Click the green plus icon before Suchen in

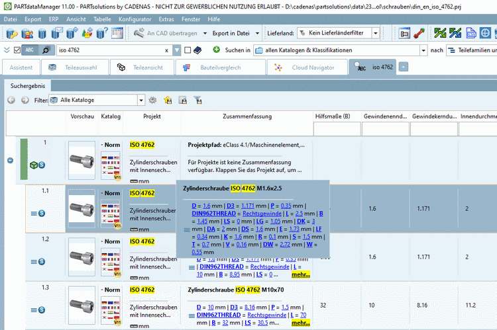click(217, 50)
